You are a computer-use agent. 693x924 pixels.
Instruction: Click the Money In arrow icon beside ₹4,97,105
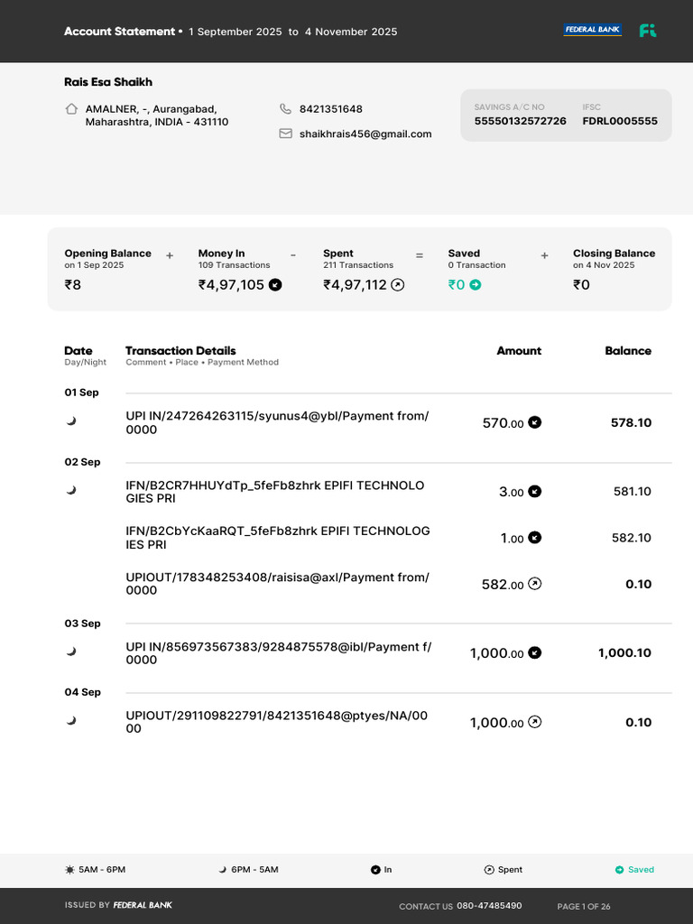pos(275,285)
